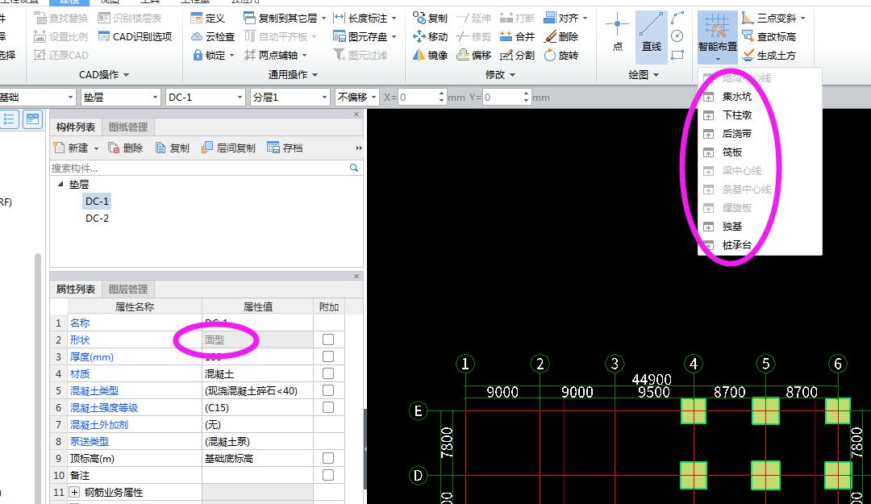Expand 钢筋业务属性 row

pyautogui.click(x=74, y=493)
